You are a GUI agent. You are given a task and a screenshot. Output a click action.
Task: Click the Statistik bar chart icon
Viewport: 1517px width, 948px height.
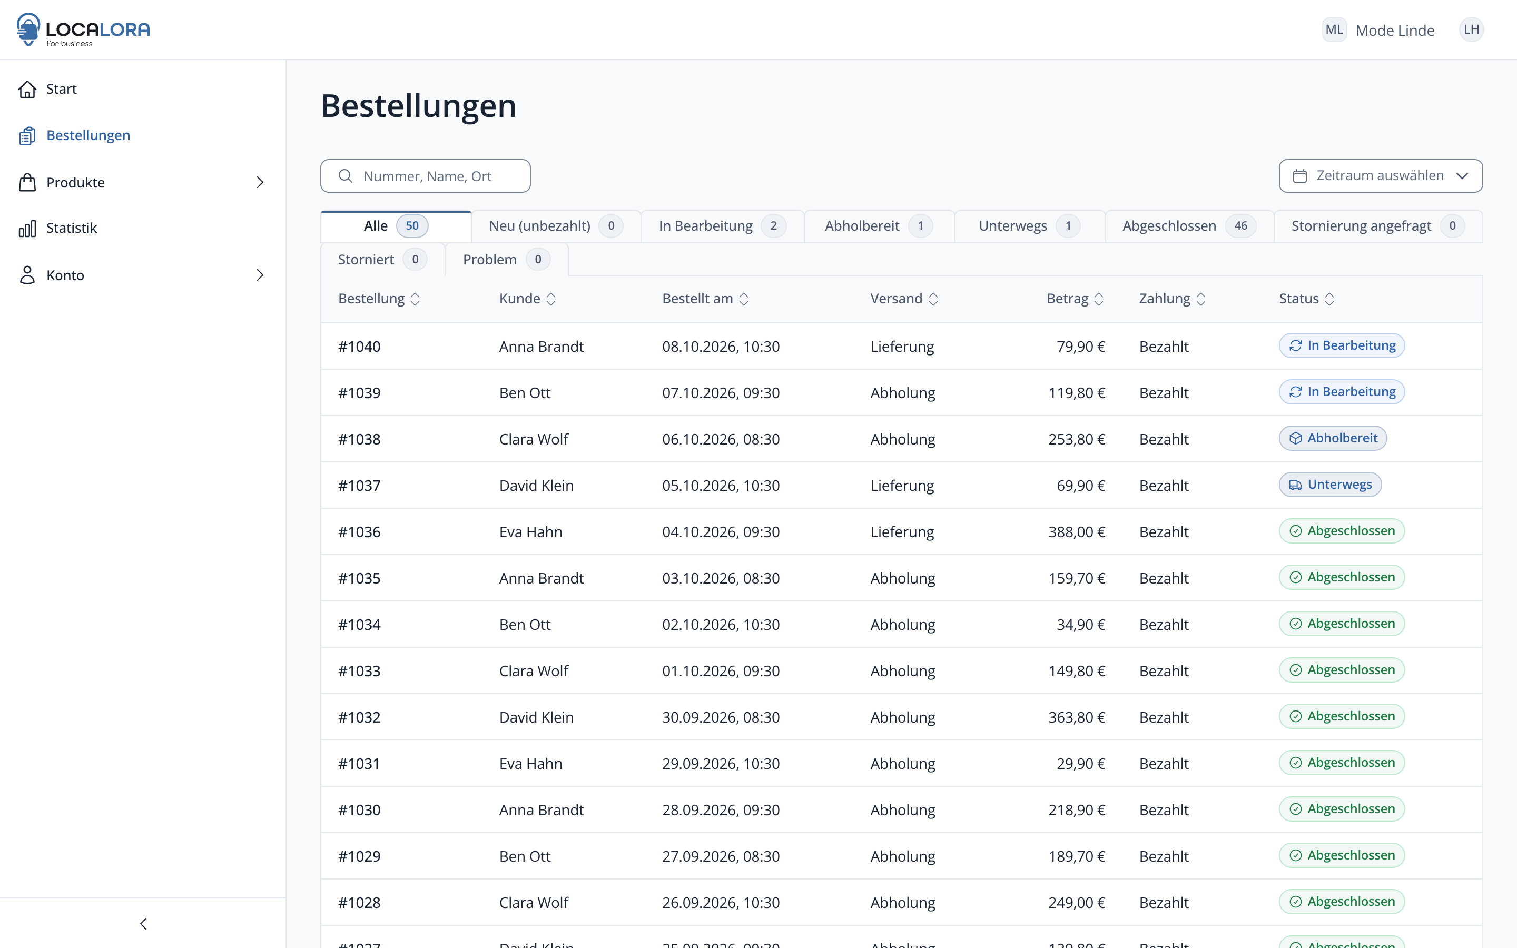pyautogui.click(x=27, y=228)
